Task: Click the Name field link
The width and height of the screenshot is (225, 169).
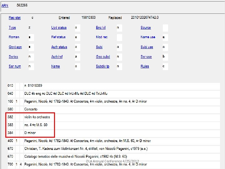Action: tap(56, 66)
